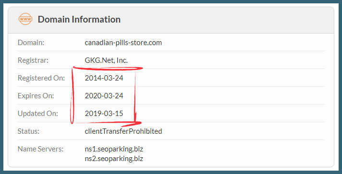Click the GKG.Net, Inc. registrar value
This screenshot has height=174, width=342.
click(x=106, y=60)
